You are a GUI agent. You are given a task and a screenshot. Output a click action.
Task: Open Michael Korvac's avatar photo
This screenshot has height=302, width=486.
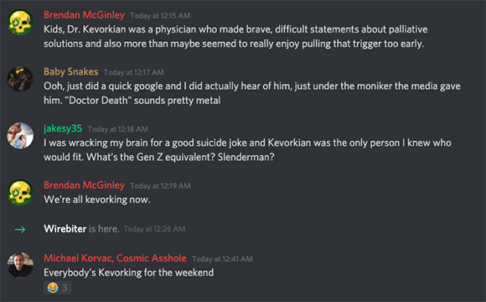coord(20,265)
